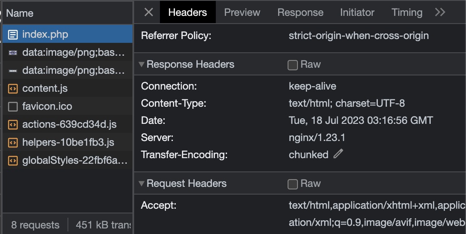Select the favicon.ico request
Viewport: 466px width, 234px height.
[x=47, y=107]
